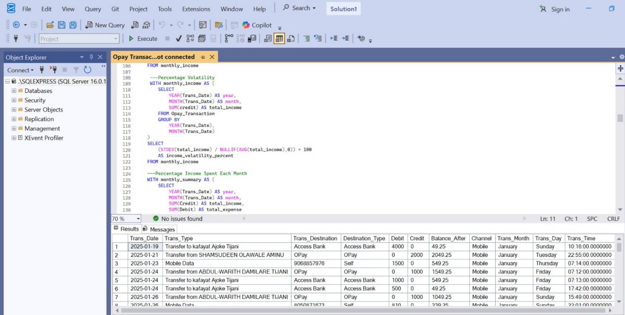Click the Navigate Backward arrow icon
This screenshot has width=625, height=315.
(x=16, y=24)
